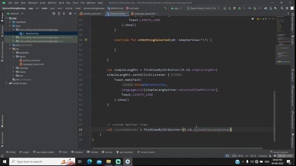Click override gutter icon at onNothingSelected
Image resolution: width=296 pixels, height=166 pixels.
pyautogui.click(x=86, y=40)
